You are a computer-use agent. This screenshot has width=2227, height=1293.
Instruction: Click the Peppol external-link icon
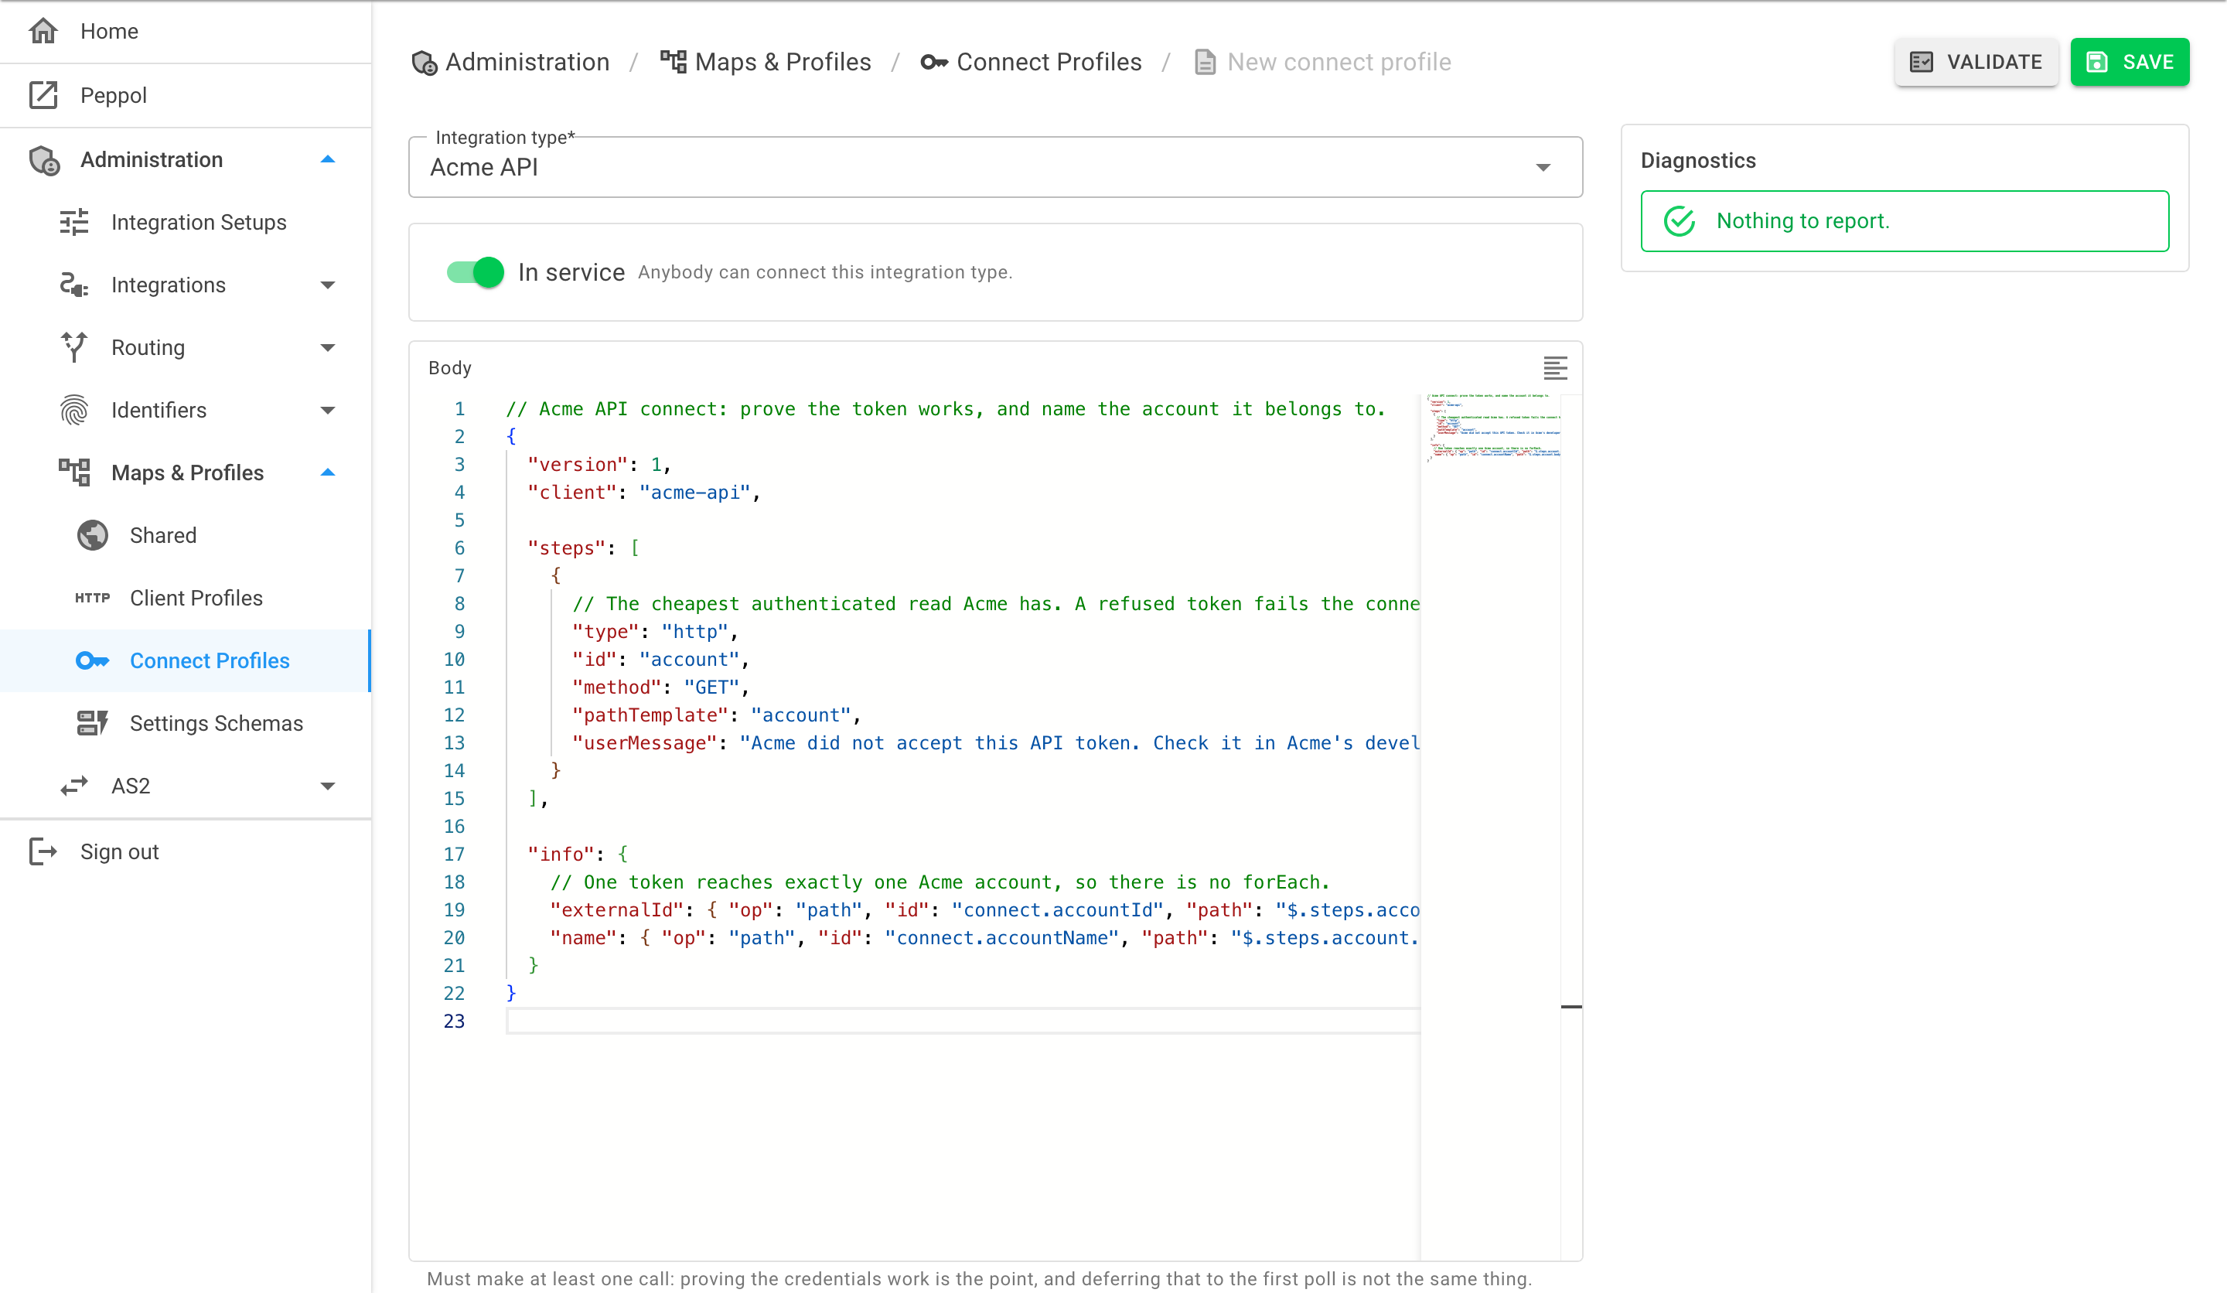(x=43, y=94)
